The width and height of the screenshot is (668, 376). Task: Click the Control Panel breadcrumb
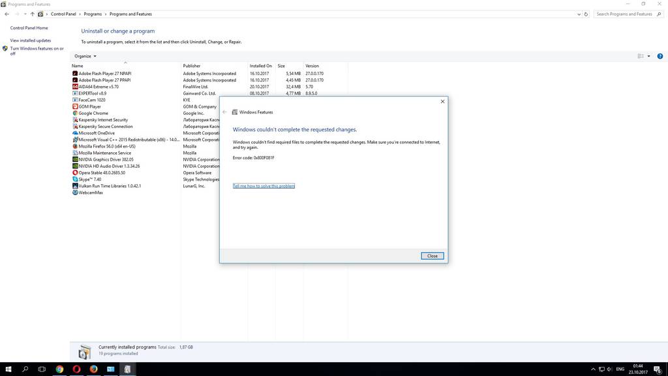pyautogui.click(x=63, y=14)
